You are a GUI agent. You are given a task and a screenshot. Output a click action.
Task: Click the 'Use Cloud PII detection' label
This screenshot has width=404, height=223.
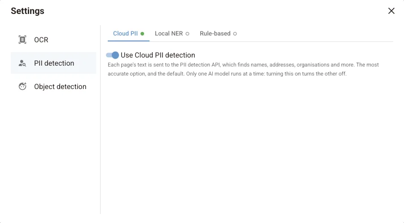tap(158, 55)
